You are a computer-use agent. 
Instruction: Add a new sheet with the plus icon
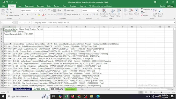point(82,89)
